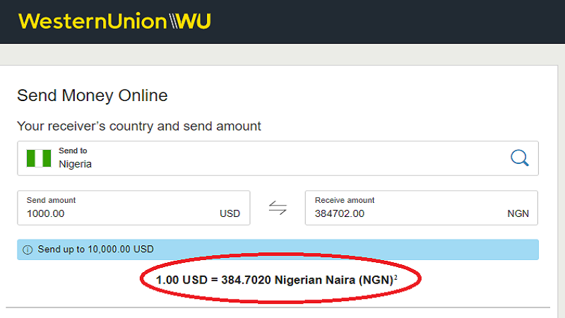Viewport: 565px width, 318px height.
Task: Click the Send Money Online heading
Action: (x=93, y=95)
